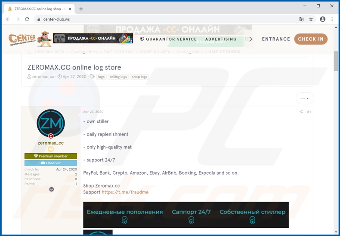Click the scrollbar down arrow
Image resolution: width=340 pixels, height=236 pixels.
tap(336, 232)
